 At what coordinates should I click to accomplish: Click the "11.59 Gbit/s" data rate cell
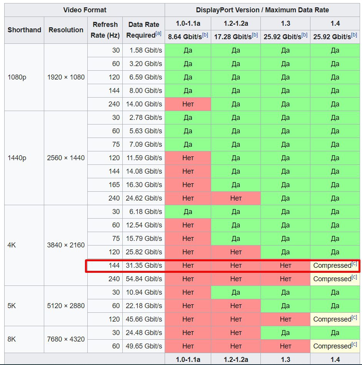point(144,158)
